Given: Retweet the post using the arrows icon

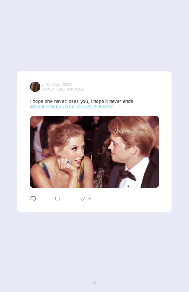Looking at the screenshot, I should coord(57,199).
